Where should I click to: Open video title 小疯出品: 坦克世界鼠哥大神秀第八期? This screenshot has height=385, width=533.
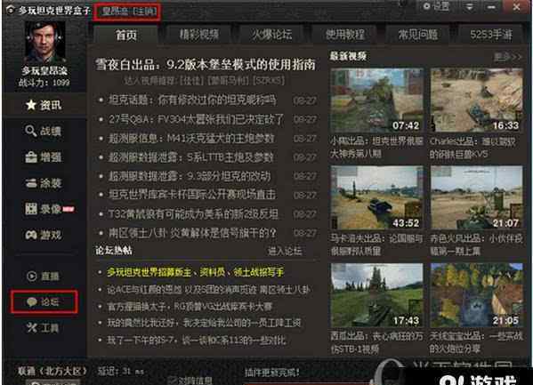[377, 148]
